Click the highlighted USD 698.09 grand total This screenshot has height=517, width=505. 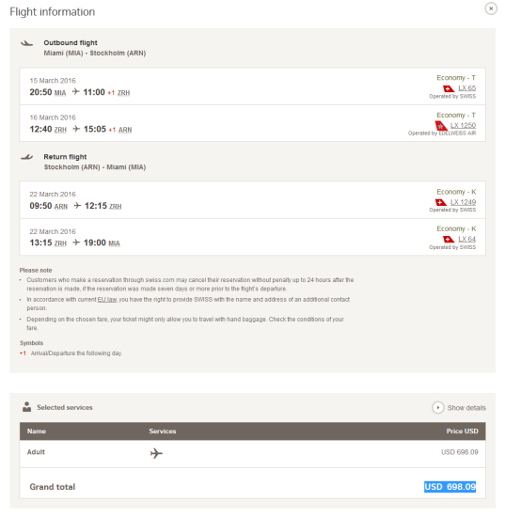(x=450, y=487)
